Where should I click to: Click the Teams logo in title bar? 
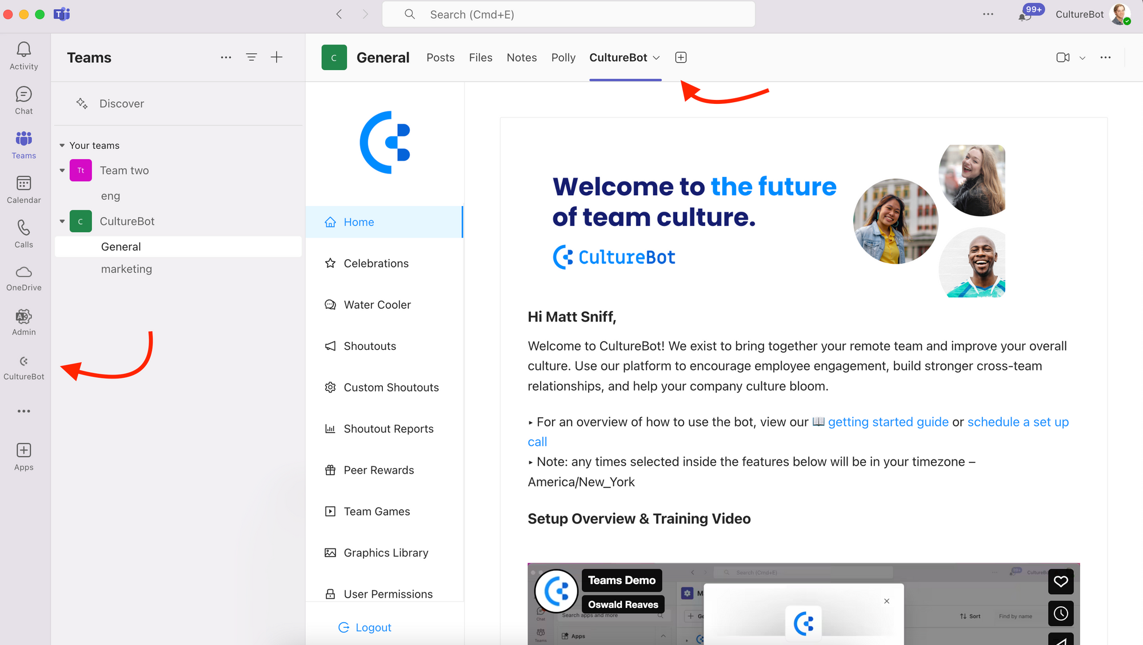click(x=62, y=14)
